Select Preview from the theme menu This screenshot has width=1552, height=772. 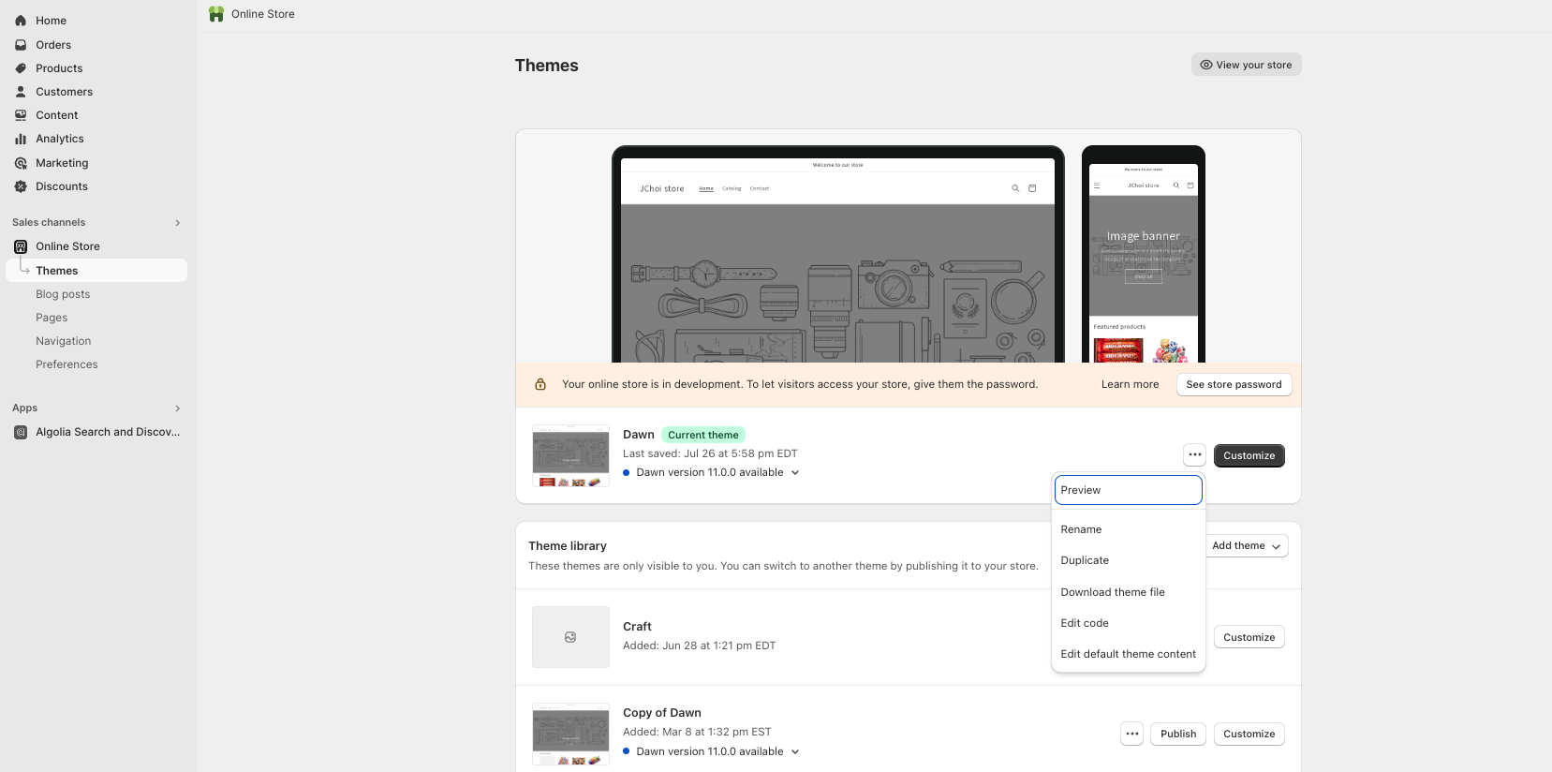[1129, 490]
